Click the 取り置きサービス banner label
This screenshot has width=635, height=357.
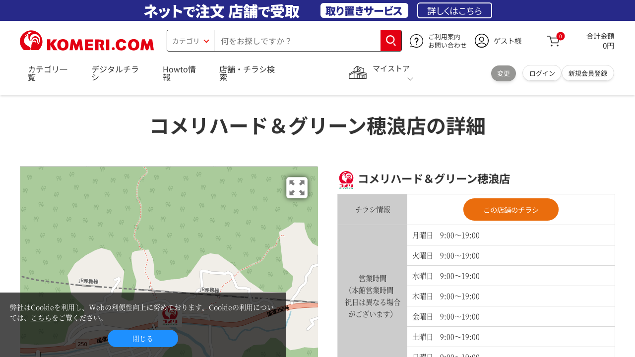pyautogui.click(x=364, y=10)
